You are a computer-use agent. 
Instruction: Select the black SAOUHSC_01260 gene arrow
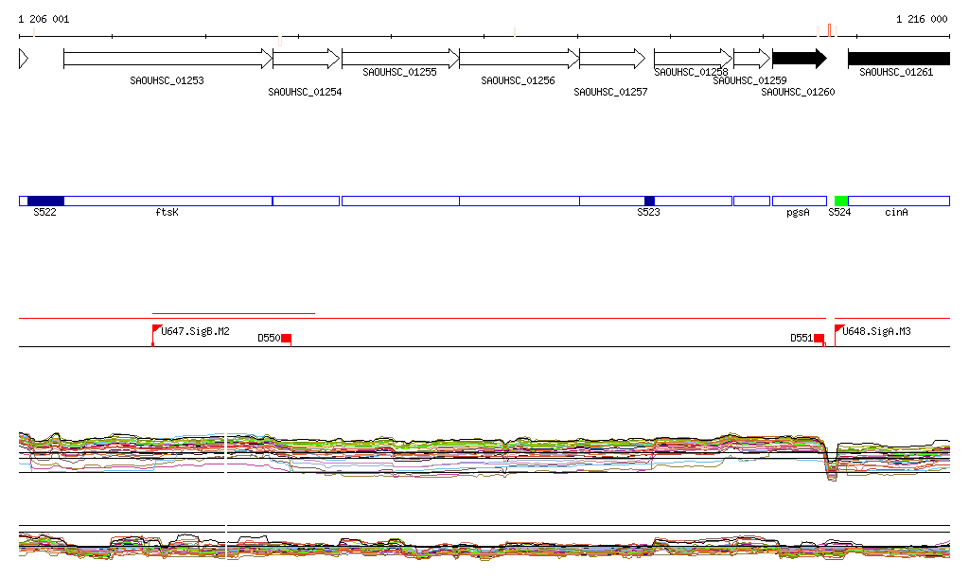(800, 59)
